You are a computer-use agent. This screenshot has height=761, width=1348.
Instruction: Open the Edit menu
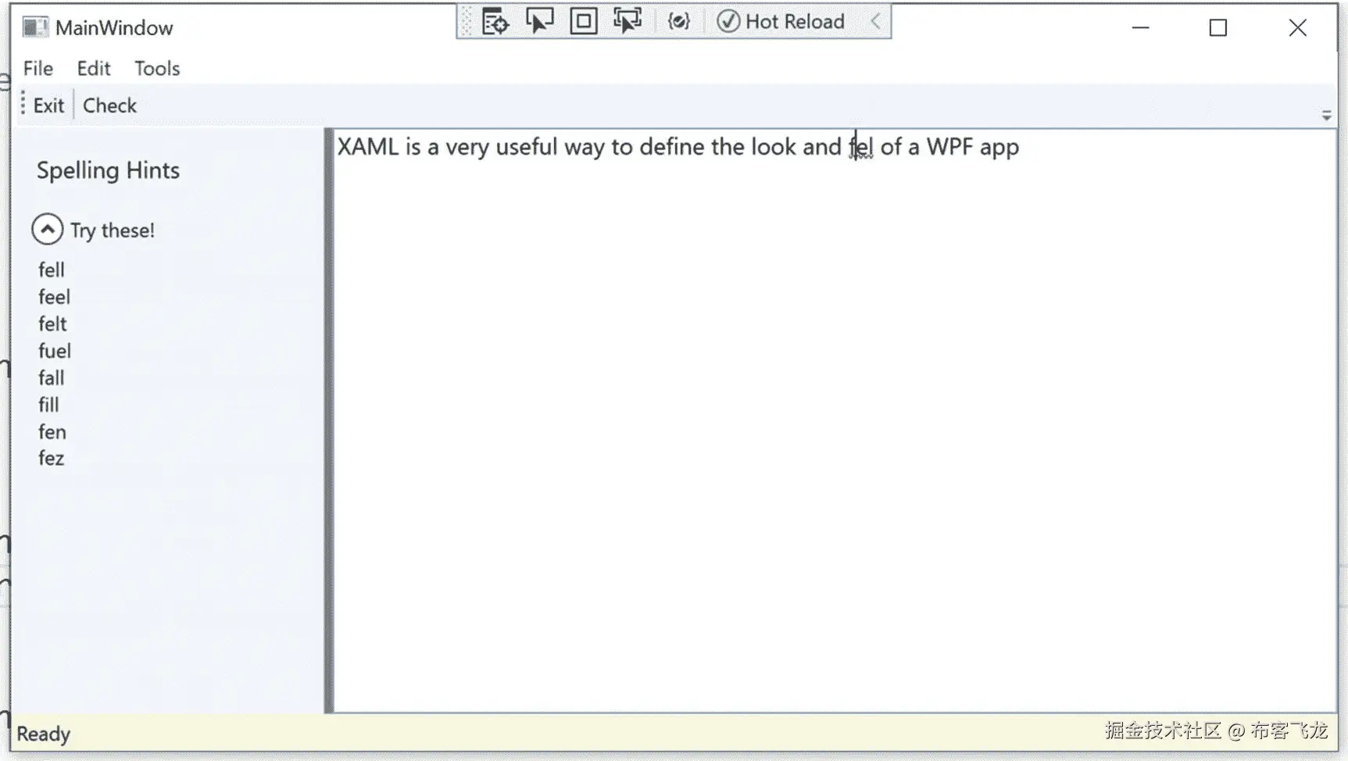coord(94,69)
